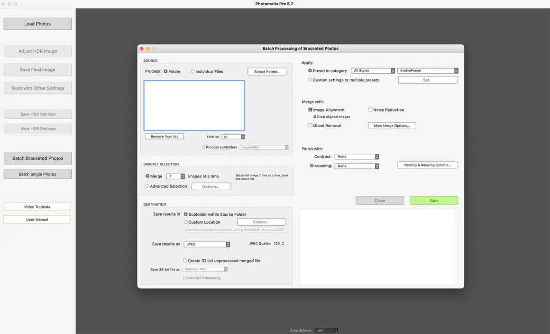Open Batch Single Photos
The image size is (550, 334).
point(37,174)
